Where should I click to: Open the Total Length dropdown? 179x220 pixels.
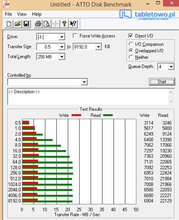(62, 57)
